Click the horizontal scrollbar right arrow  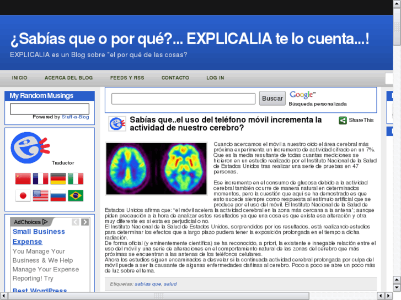pos(389,296)
